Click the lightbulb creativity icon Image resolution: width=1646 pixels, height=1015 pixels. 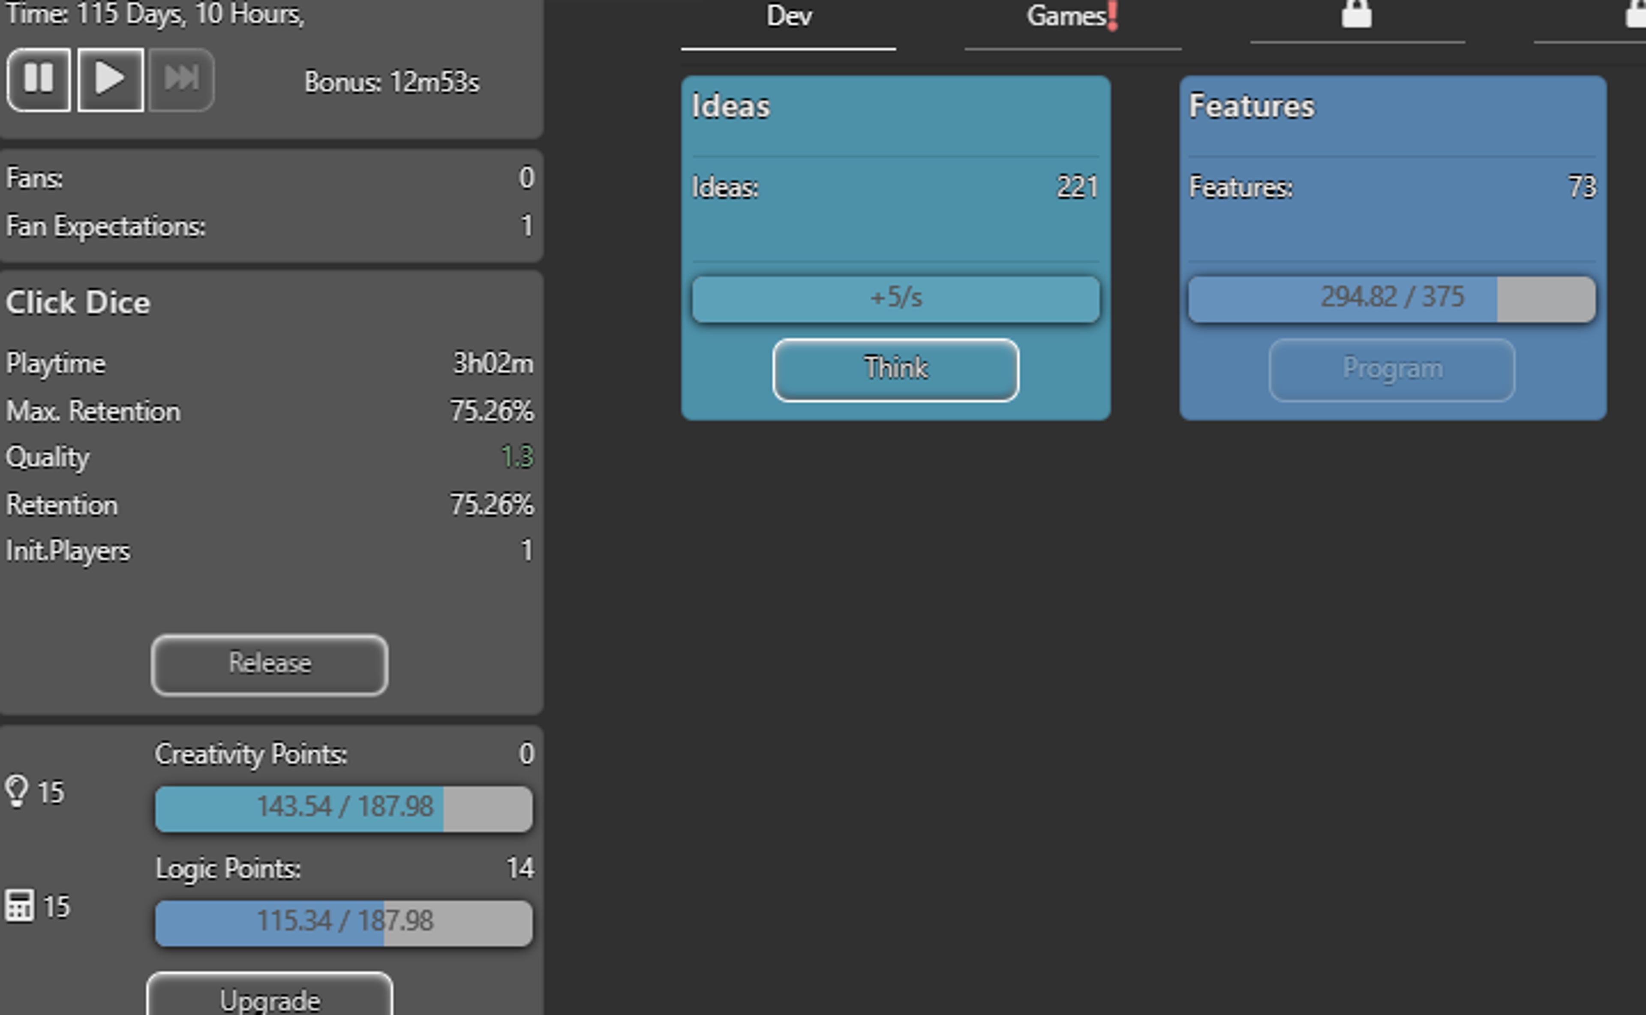17,791
